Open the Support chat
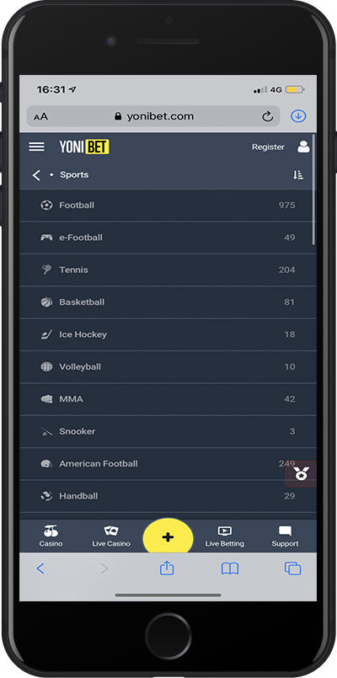 tap(285, 537)
